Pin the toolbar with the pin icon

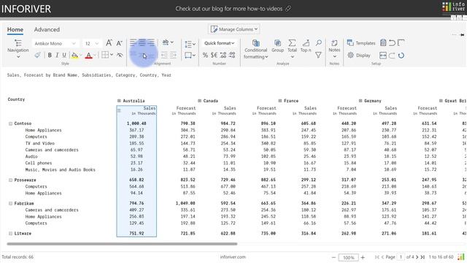click(x=462, y=35)
